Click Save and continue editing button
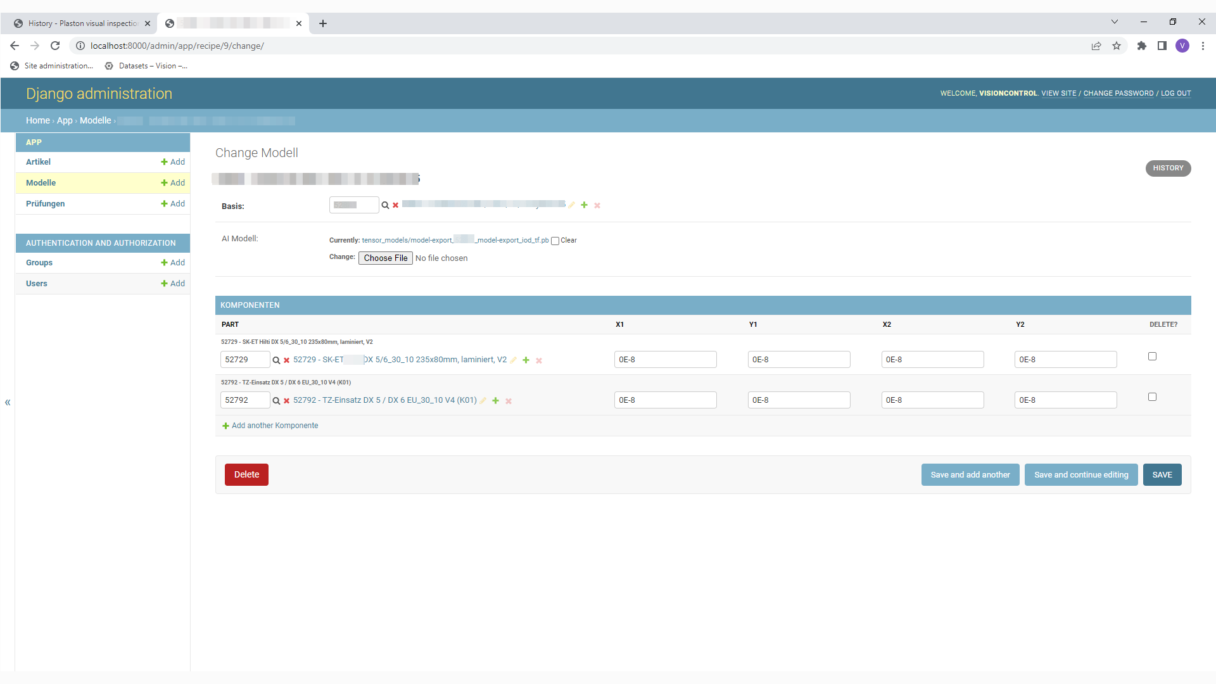 [1081, 475]
